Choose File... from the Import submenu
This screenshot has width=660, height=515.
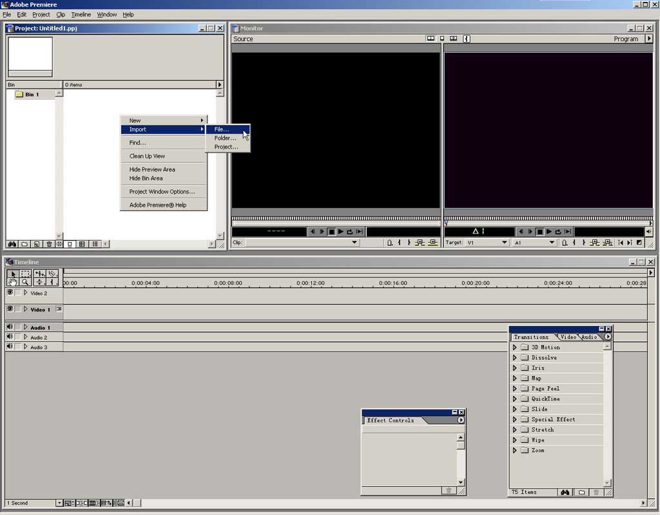tap(222, 129)
